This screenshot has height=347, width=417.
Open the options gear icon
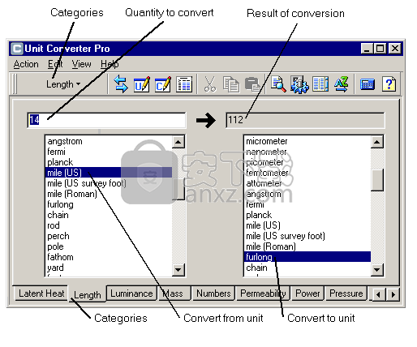click(299, 84)
